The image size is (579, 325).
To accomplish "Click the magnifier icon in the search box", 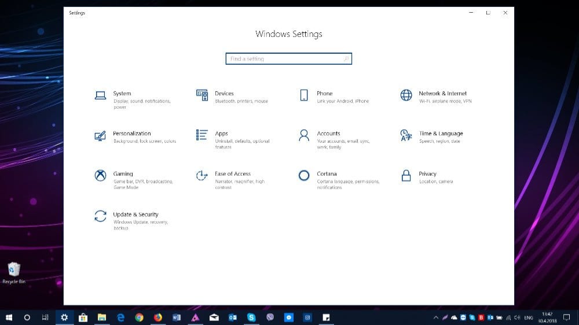I will click(x=346, y=58).
